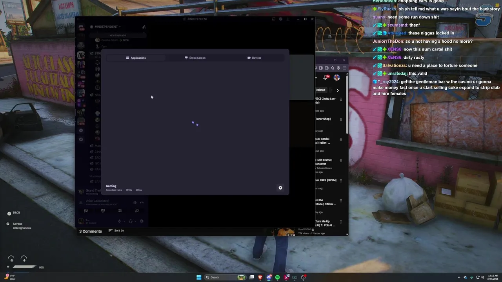
Task: Open the volume tray icon
Action: coord(482,277)
